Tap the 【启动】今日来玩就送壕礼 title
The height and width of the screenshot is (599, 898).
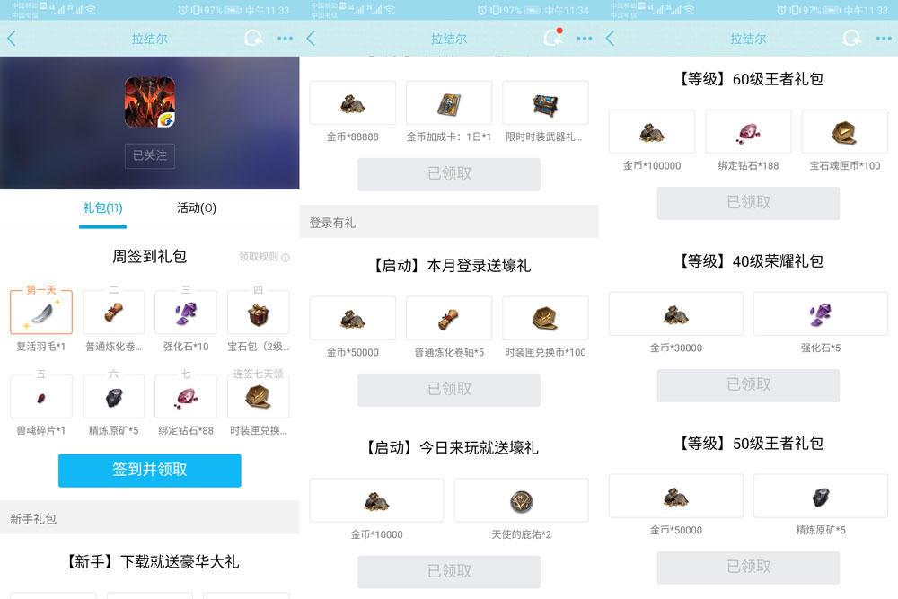[450, 448]
